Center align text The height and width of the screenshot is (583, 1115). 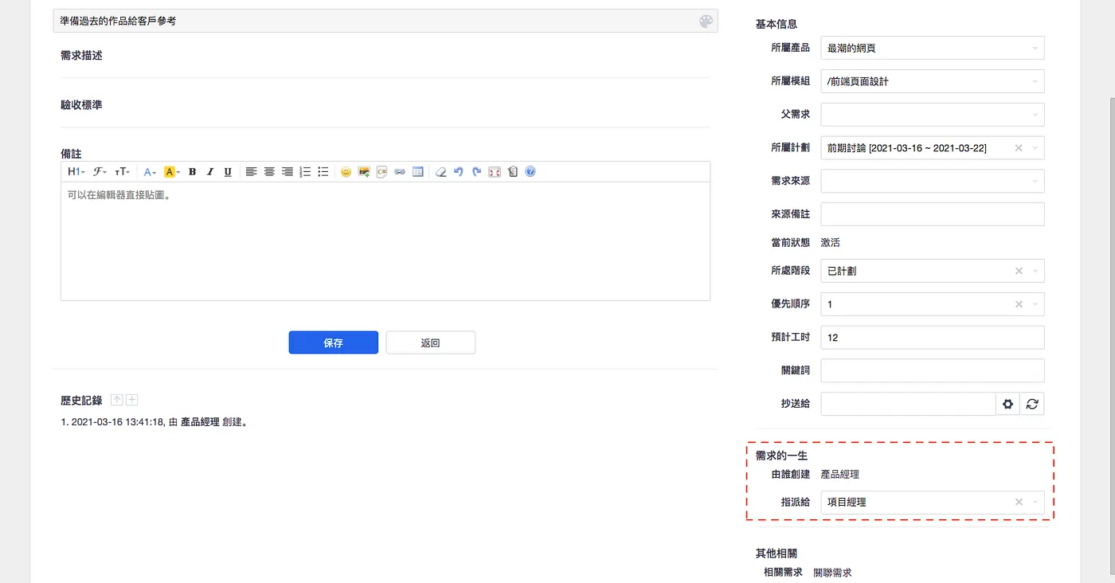click(x=269, y=171)
